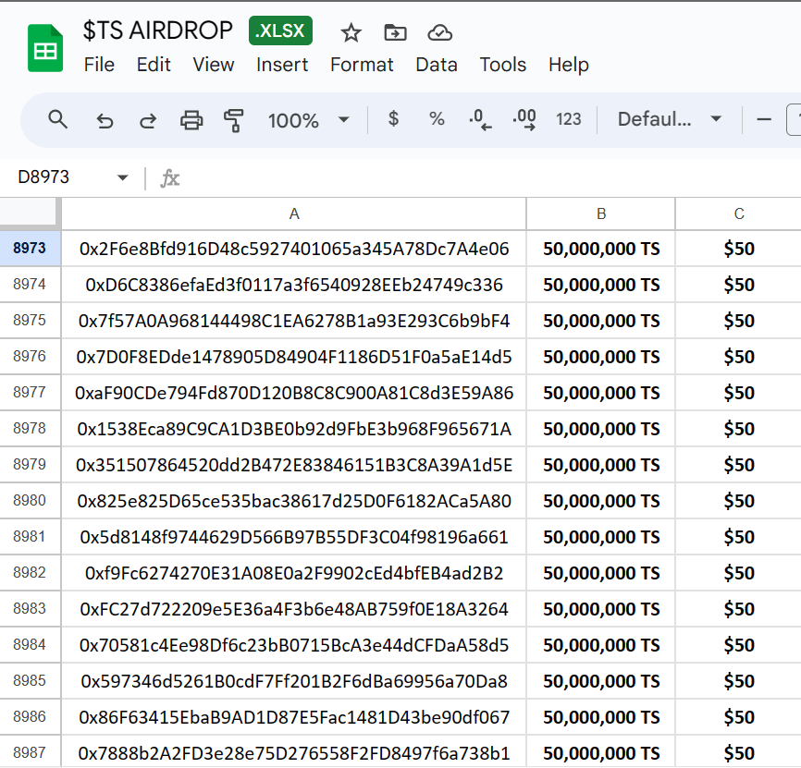Select column B header
The height and width of the screenshot is (768, 801).
click(601, 213)
